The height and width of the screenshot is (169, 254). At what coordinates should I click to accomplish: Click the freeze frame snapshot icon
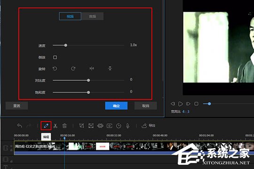pyautogui.click(x=109, y=126)
